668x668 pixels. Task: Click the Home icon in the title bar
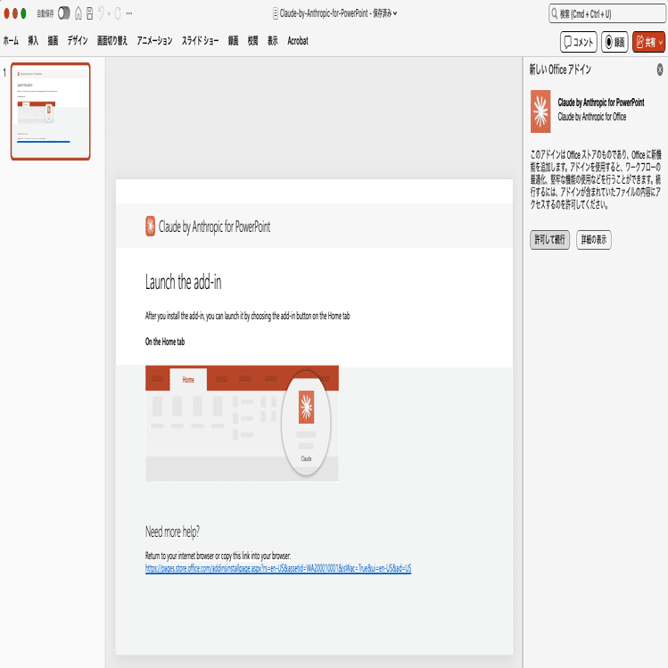point(78,13)
